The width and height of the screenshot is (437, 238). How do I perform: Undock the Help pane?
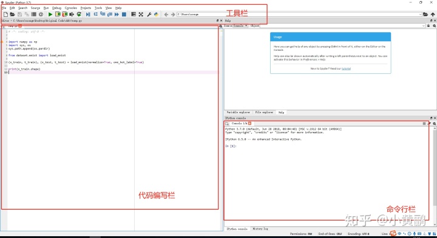431,21
